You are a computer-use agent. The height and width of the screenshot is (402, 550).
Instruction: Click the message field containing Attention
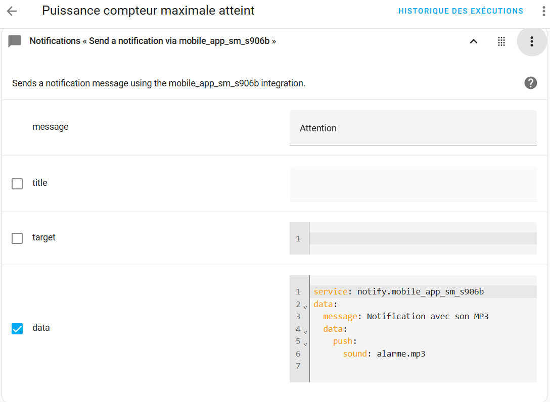413,128
